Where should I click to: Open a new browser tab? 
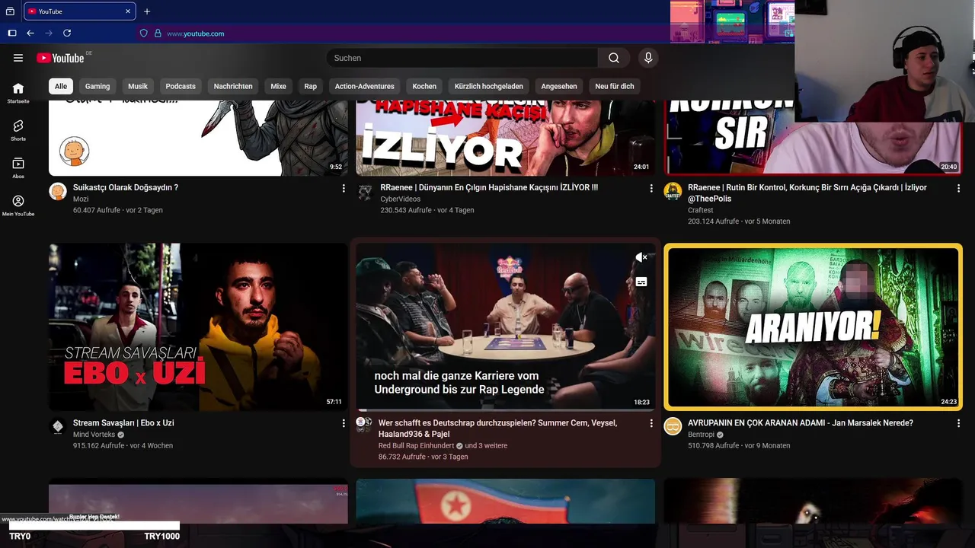click(147, 11)
